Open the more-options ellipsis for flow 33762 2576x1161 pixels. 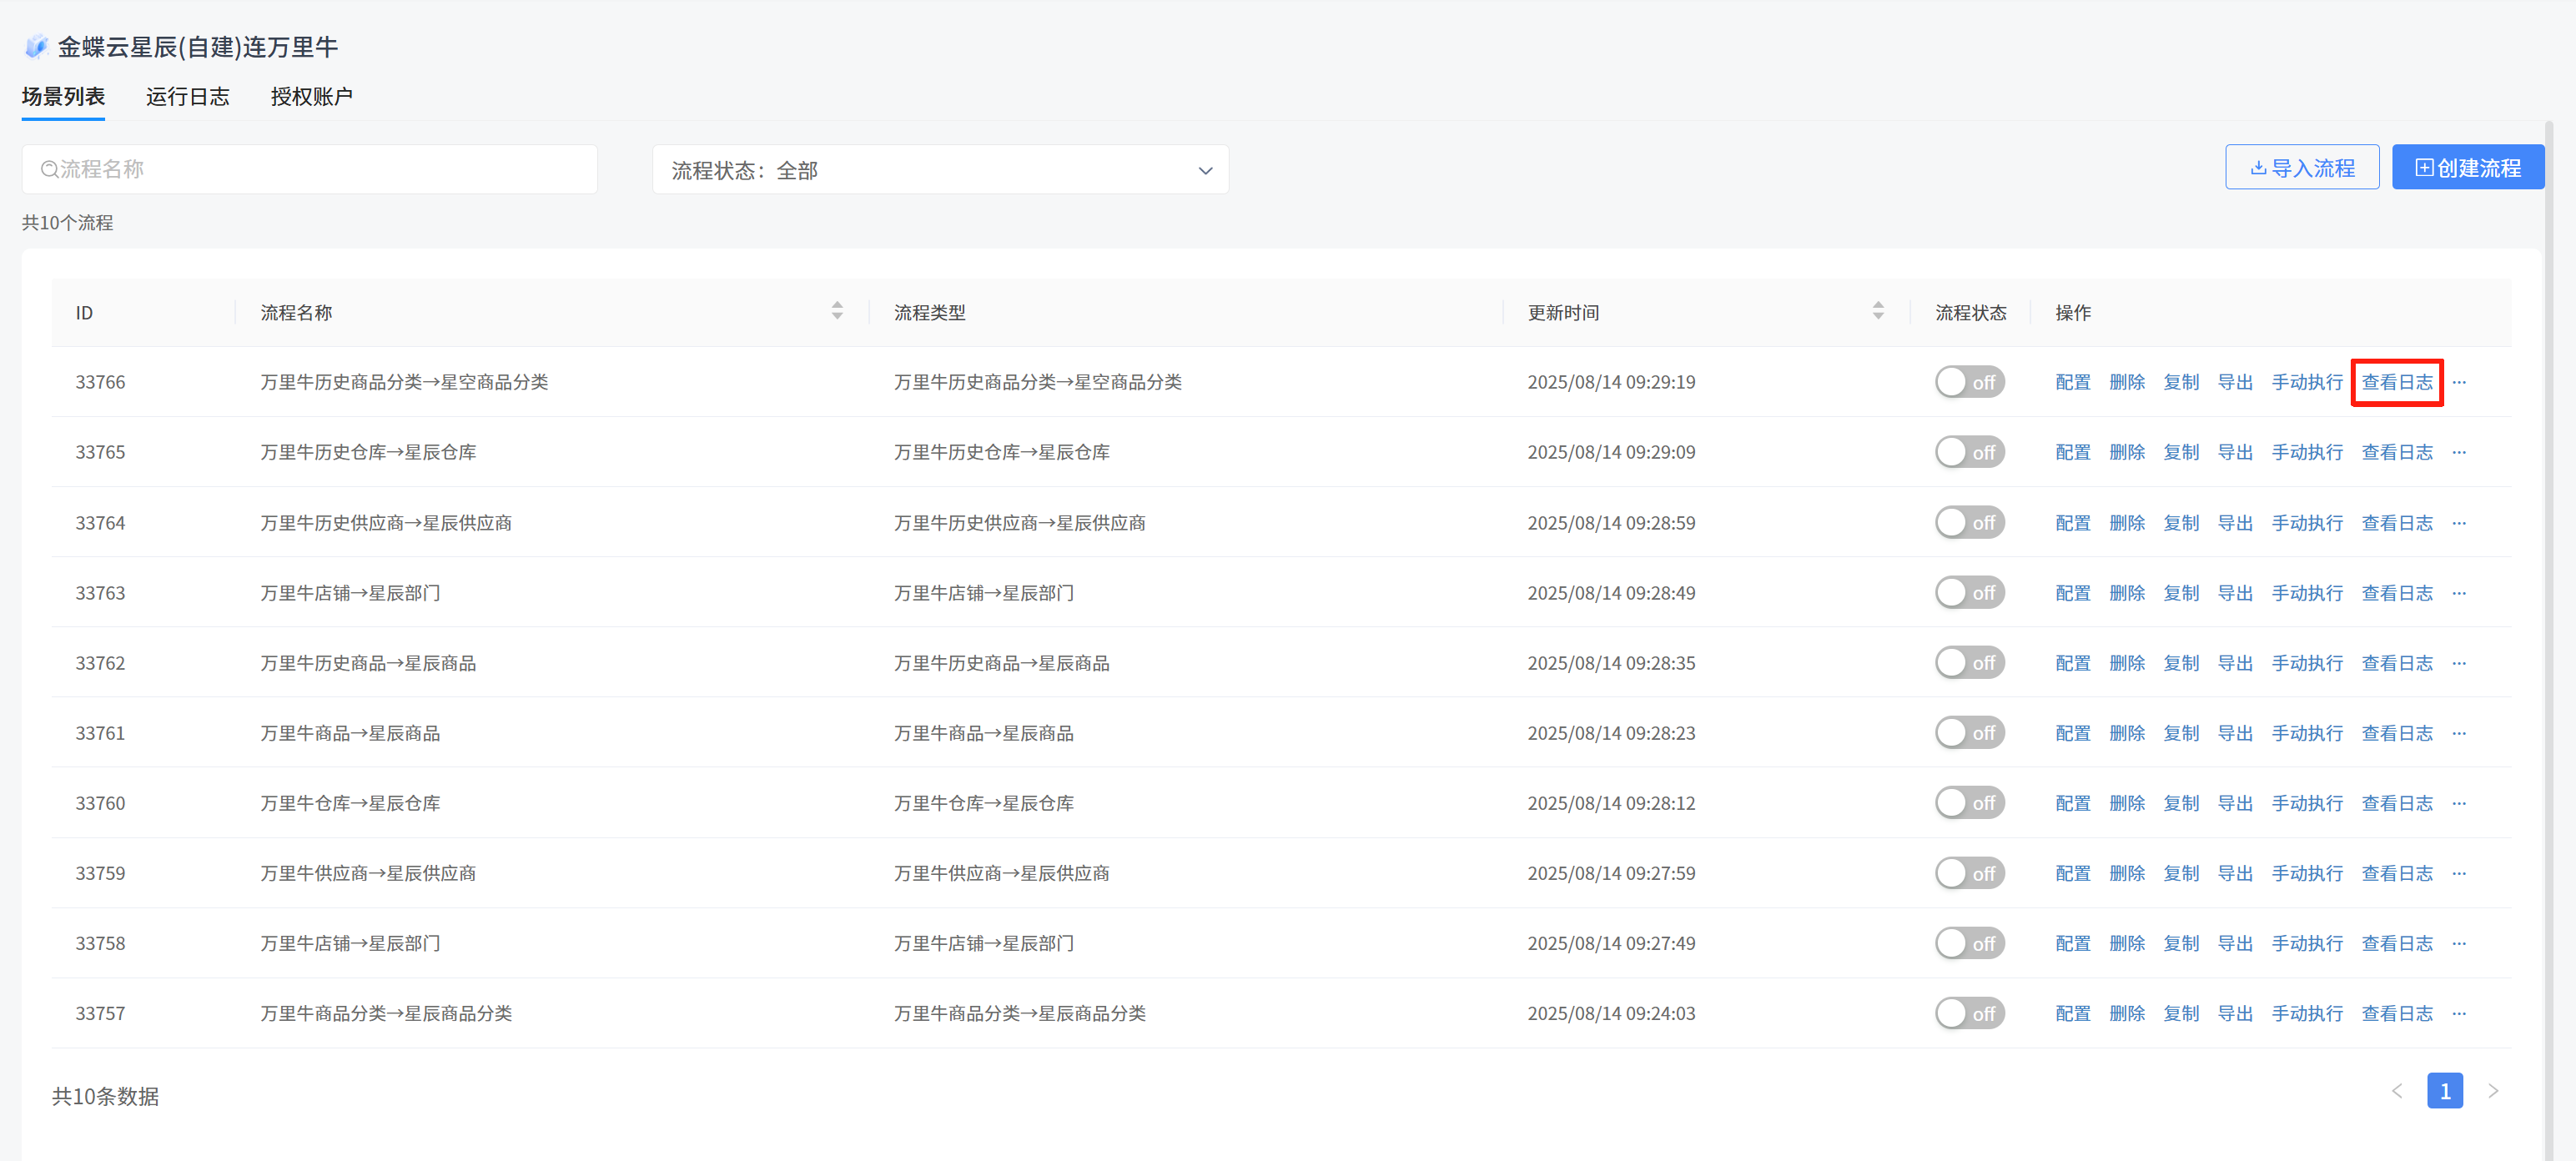[2459, 663]
